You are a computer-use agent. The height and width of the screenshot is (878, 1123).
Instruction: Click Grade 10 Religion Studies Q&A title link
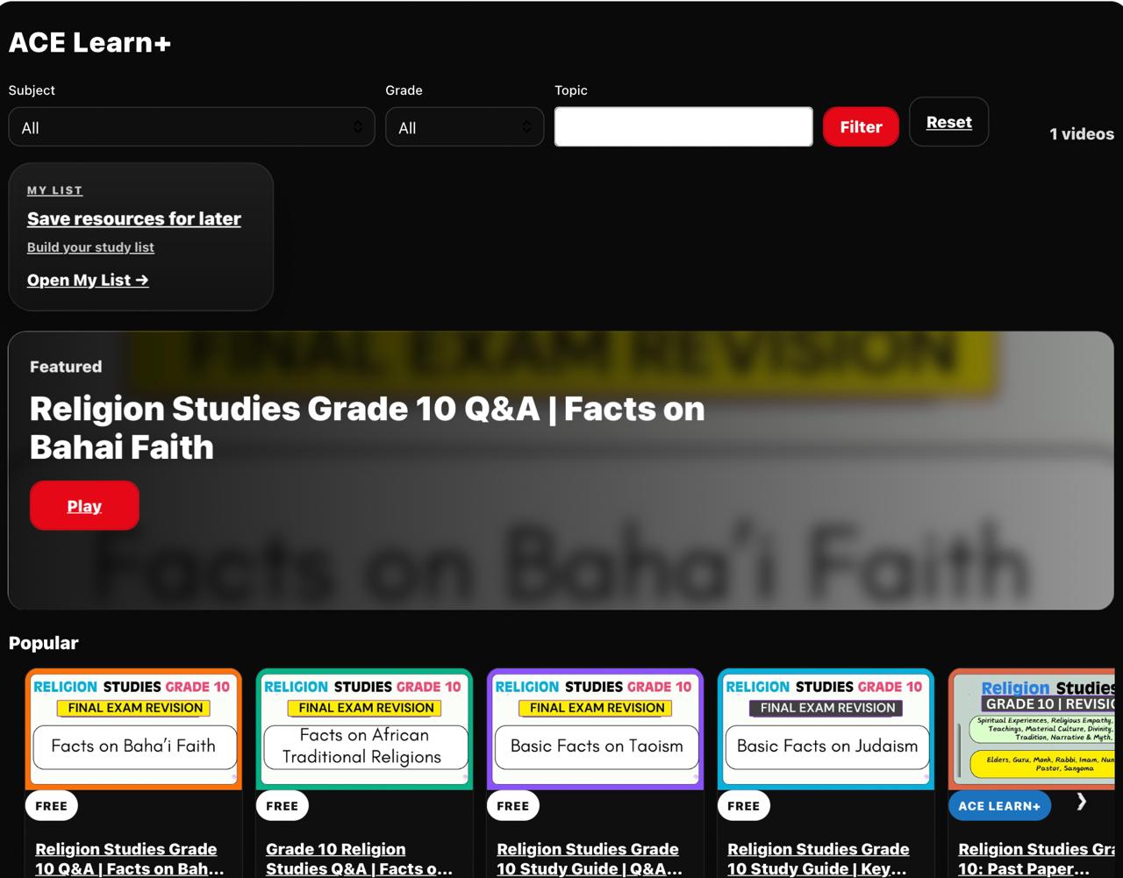pos(360,859)
